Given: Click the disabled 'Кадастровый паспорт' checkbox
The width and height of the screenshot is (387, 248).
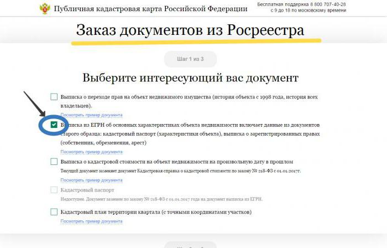Looking at the screenshot, I should tap(54, 190).
